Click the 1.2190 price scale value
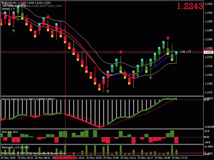Image resolution: width=214 pixels, height=160 pixels. click(209, 84)
